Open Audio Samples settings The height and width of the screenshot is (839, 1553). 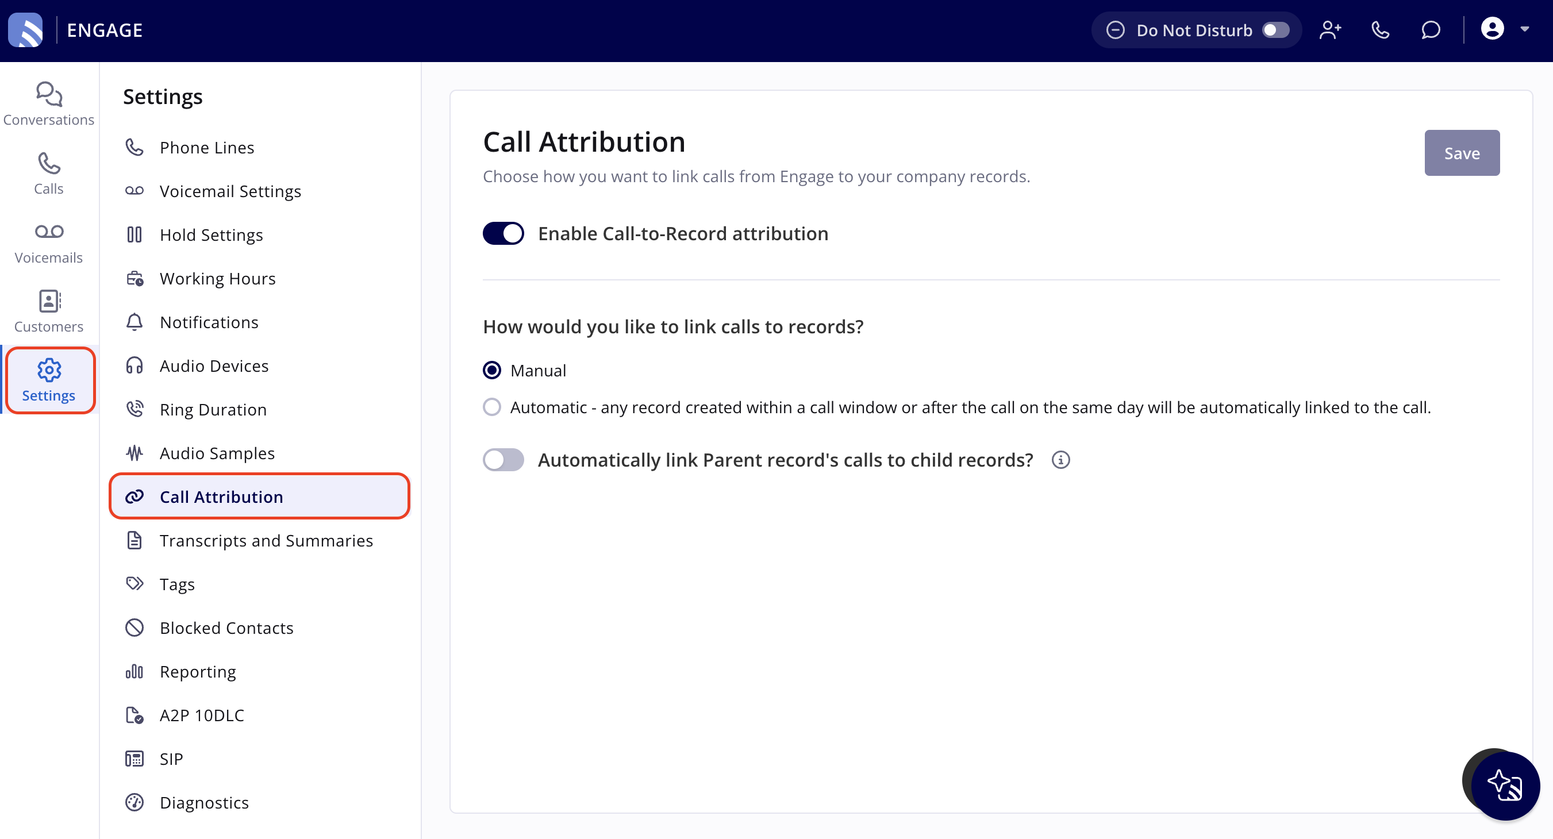260,453
